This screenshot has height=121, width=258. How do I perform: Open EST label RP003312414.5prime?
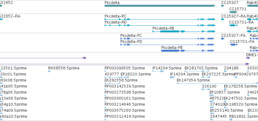click(x=125, y=116)
